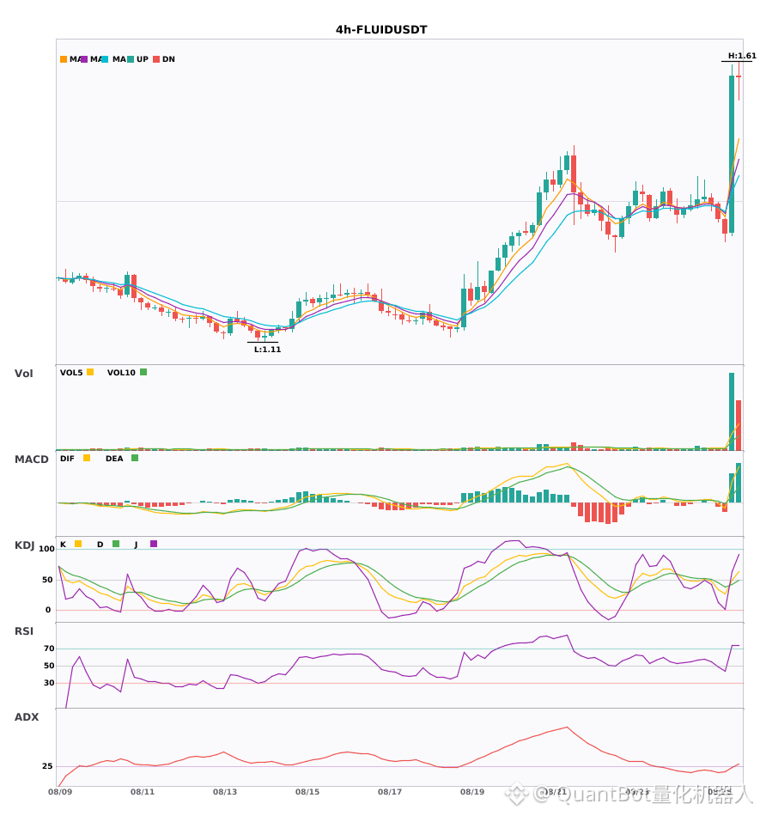Click the 25 level on ADX axis
The height and width of the screenshot is (816, 760).
pyautogui.click(x=47, y=766)
